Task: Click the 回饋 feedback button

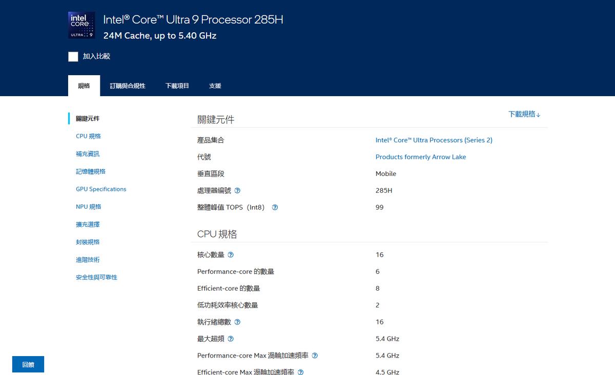Action: pyautogui.click(x=28, y=364)
